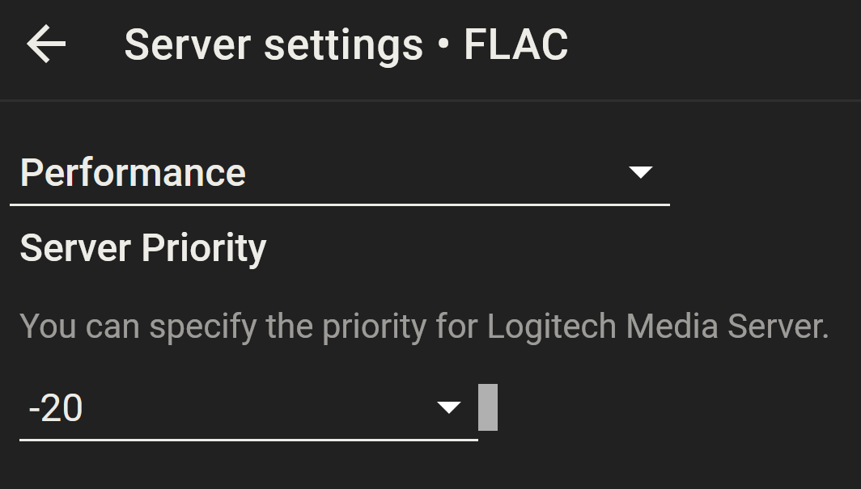
Task: Tap the word "Performance" in the selector
Action: pos(133,173)
